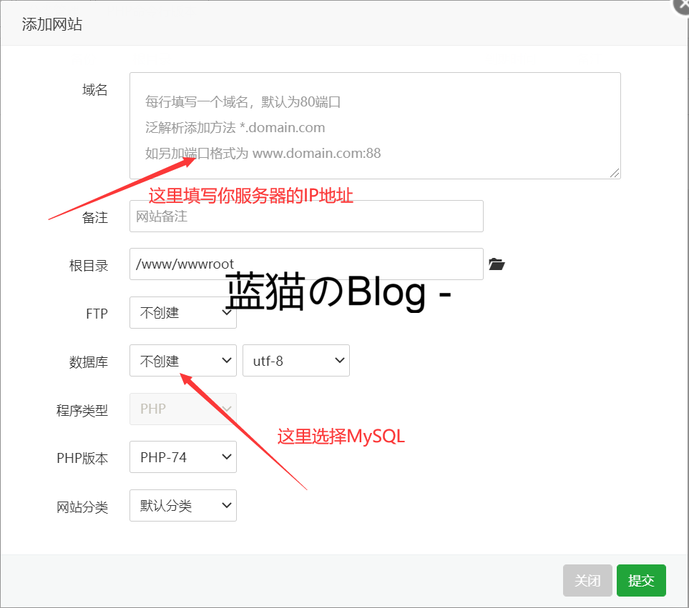Click the disabled PHP program type dropdown
This screenshot has width=689, height=608.
click(x=183, y=409)
